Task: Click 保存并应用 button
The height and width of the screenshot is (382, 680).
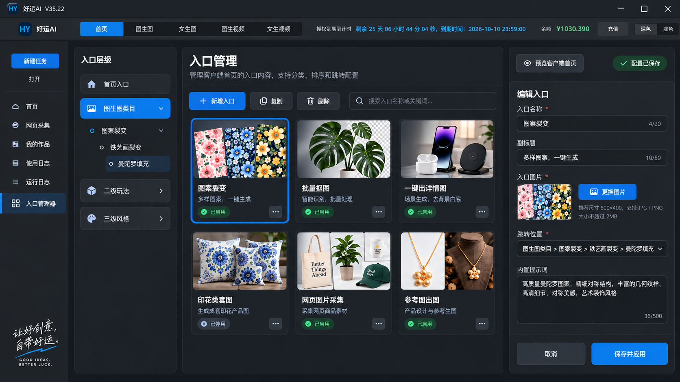Action: click(630, 354)
